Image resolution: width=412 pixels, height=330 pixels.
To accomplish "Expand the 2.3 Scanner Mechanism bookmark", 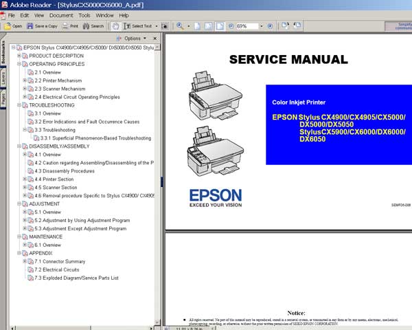I will [25, 89].
